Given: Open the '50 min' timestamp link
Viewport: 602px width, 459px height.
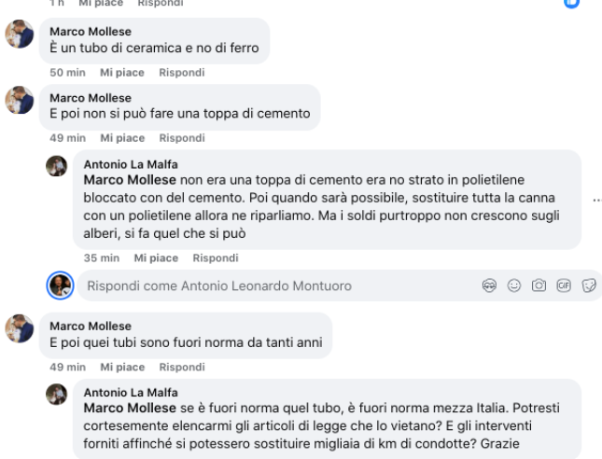Looking at the screenshot, I should (x=67, y=73).
